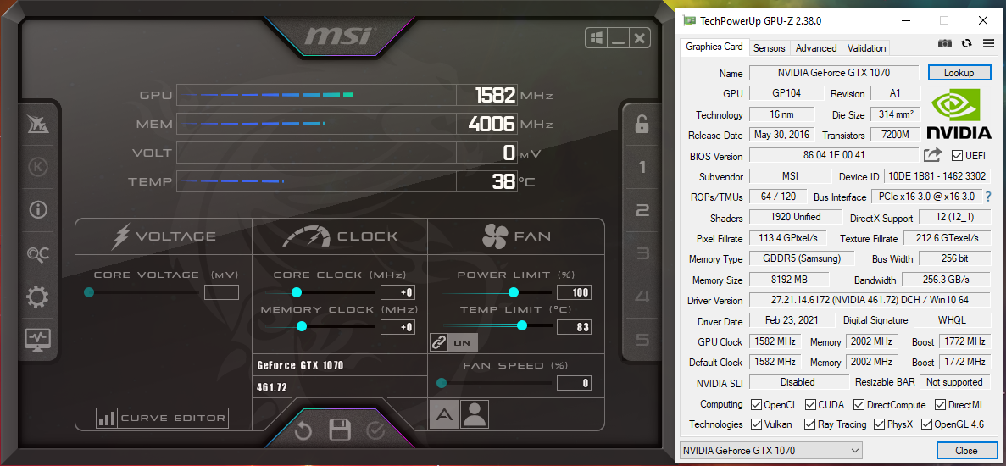
Task: Open the MSI Kombustor stress test icon
Action: click(38, 125)
